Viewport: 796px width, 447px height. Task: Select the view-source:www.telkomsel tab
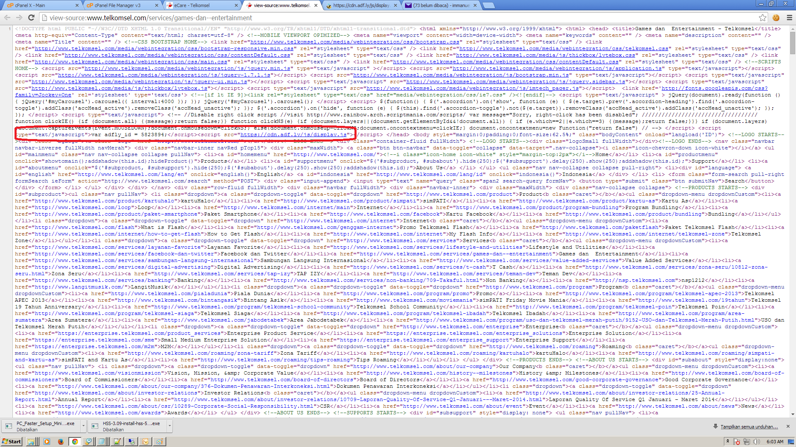tap(280, 5)
